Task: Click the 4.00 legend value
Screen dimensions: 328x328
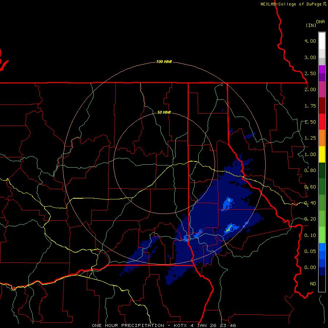Action: 310,41
